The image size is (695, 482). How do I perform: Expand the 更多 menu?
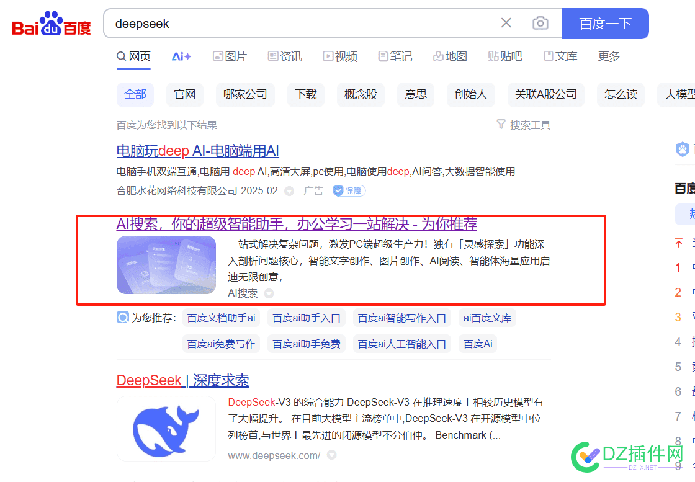point(609,56)
